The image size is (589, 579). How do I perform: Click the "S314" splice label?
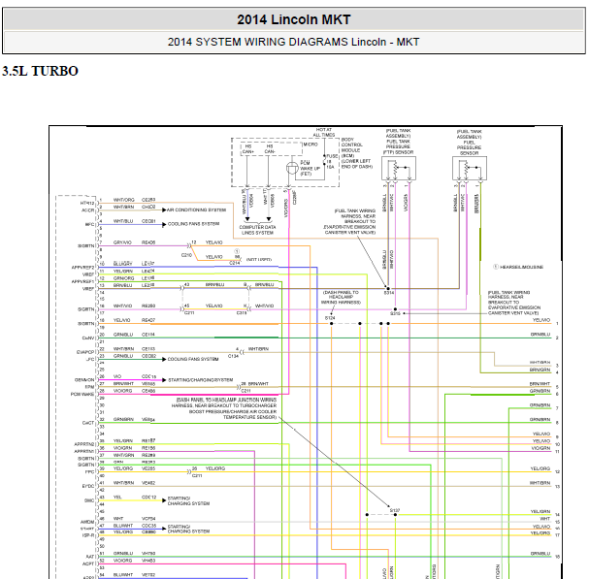point(389,293)
